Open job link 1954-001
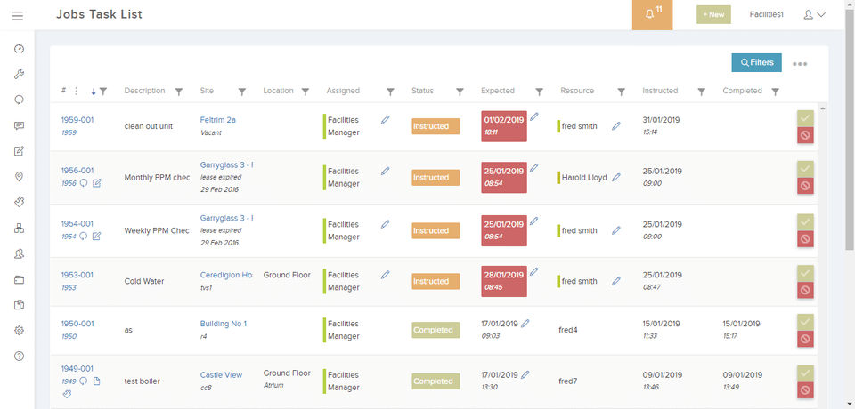The height and width of the screenshot is (409, 855). point(77,224)
